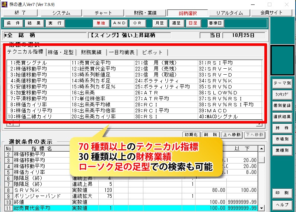Screen dimensions: 296x212
Task: Switch to the 株価・足型 tab
Action: 61,52
